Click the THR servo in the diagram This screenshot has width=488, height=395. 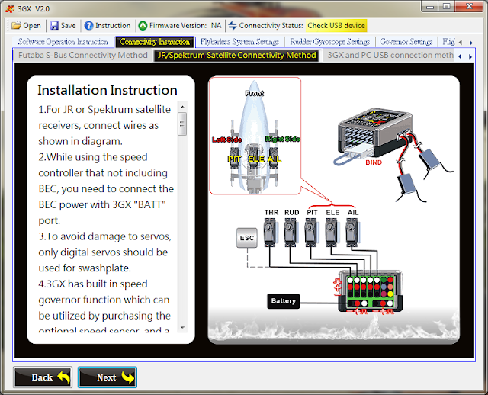(270, 232)
